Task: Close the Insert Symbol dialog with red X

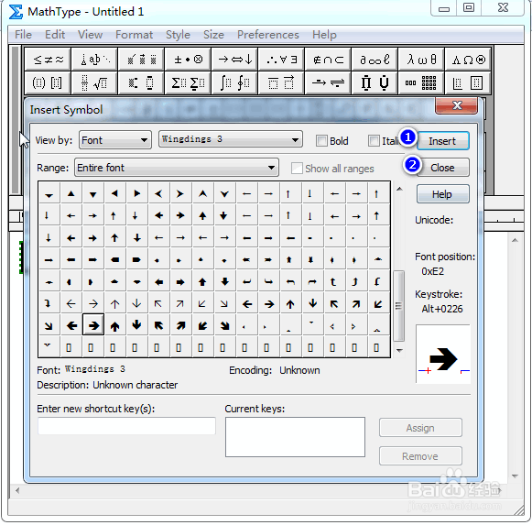Action: click(x=456, y=105)
